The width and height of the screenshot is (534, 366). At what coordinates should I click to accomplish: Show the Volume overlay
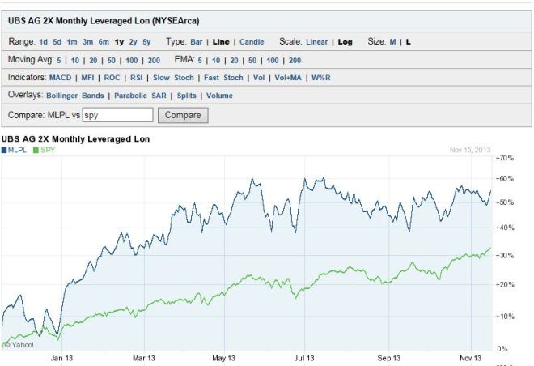pos(219,96)
